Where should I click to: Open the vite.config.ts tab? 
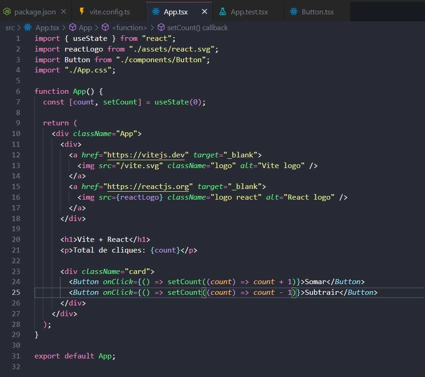tap(110, 12)
